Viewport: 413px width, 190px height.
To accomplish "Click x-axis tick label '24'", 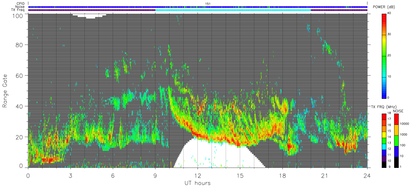I will tap(367, 176).
